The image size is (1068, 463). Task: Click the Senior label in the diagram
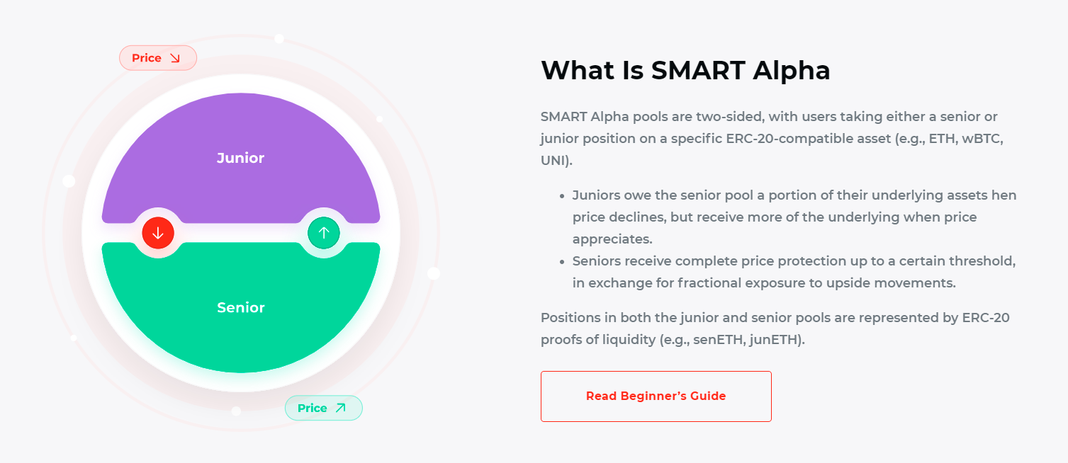[241, 308]
